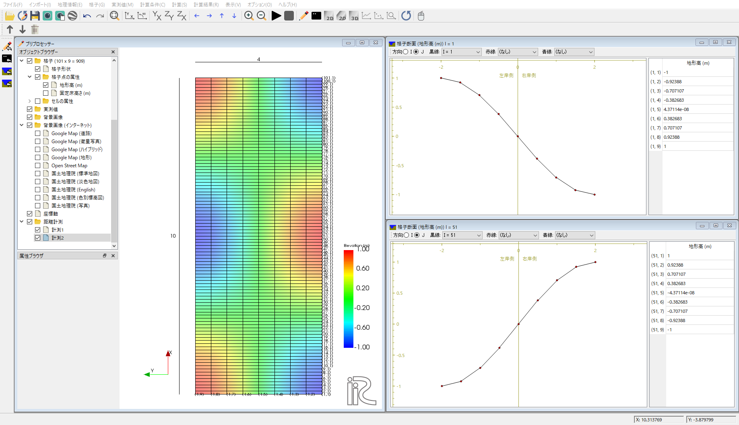
Task: Click the XY plane view icon
Action: click(x=157, y=16)
